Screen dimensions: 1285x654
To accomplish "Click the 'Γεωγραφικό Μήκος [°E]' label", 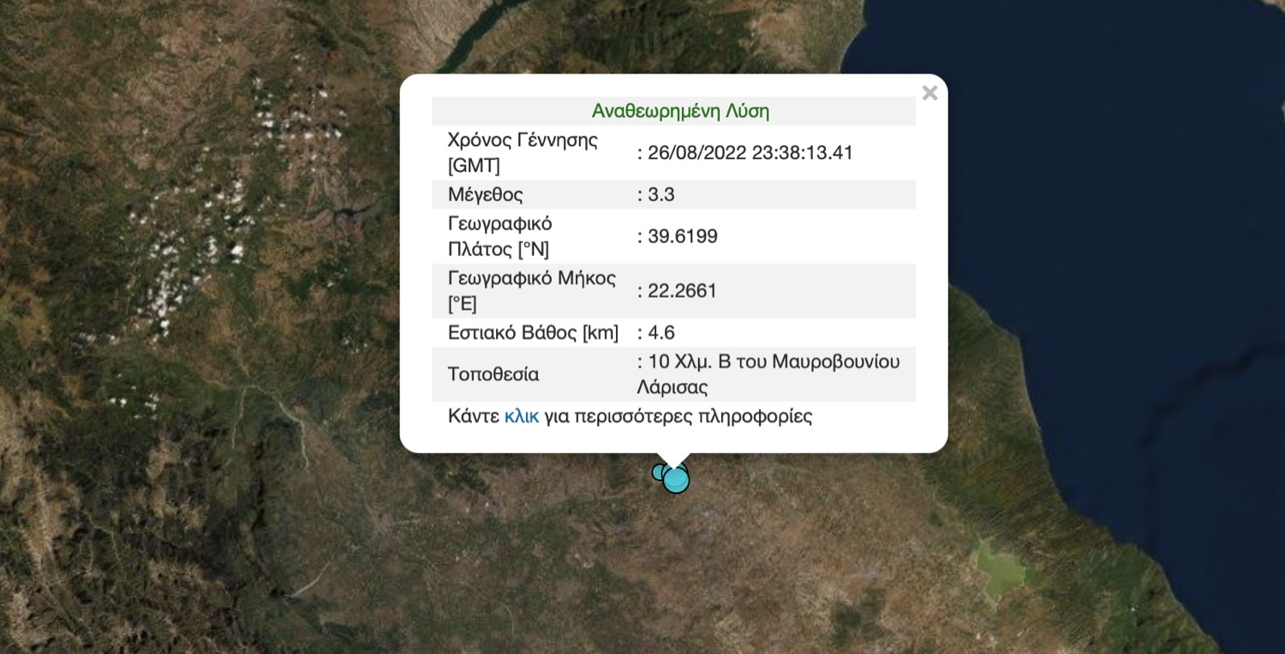I will (531, 291).
